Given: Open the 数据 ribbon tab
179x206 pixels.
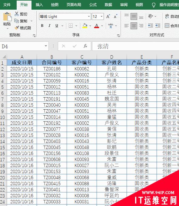Looking at the screenshot, I should [108, 5].
